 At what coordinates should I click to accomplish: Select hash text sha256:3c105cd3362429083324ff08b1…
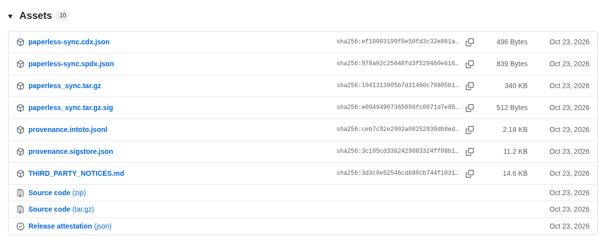[397, 151]
